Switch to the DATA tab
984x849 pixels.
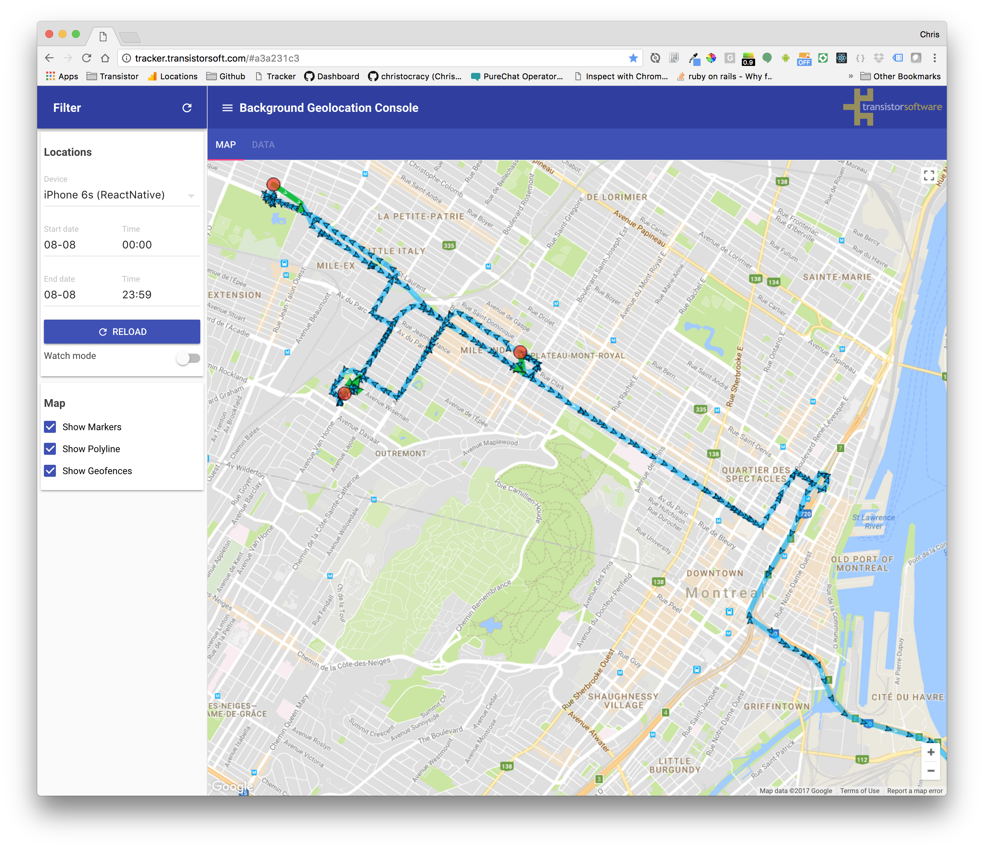click(263, 144)
